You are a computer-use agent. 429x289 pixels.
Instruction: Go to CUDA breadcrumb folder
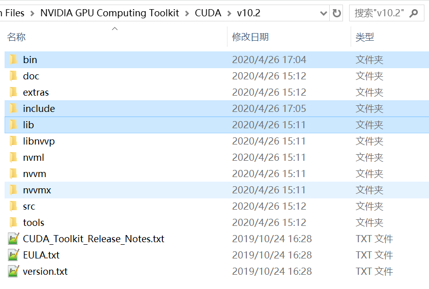[208, 13]
